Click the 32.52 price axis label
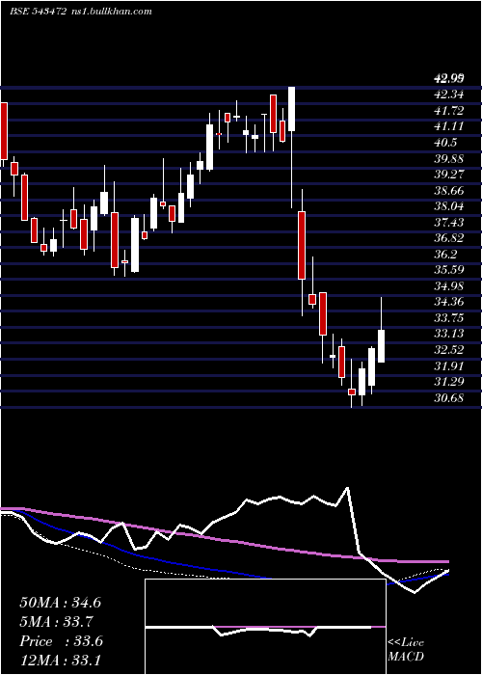The image size is (482, 675). click(x=448, y=350)
